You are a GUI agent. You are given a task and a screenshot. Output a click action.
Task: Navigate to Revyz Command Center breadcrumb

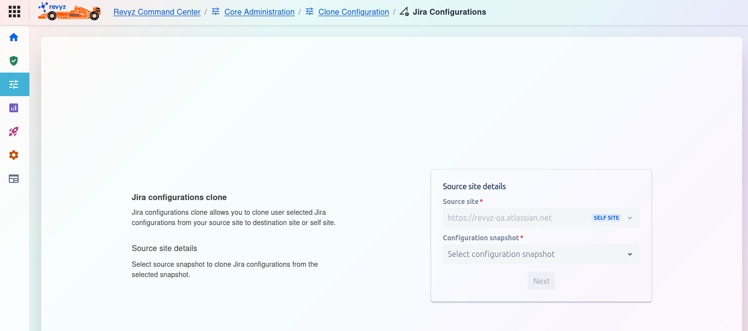[x=157, y=12]
